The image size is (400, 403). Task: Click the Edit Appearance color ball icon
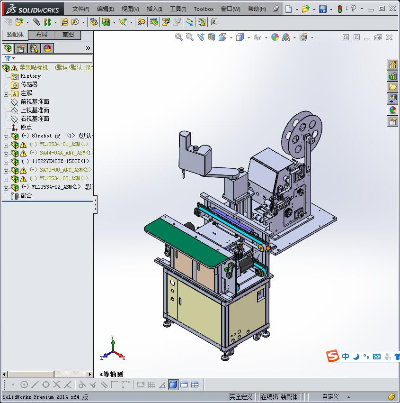[275, 37]
